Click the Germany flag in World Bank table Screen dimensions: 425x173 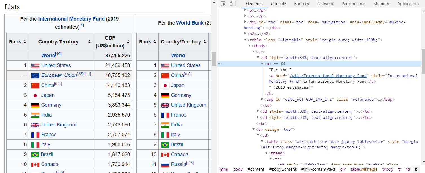click(165, 95)
